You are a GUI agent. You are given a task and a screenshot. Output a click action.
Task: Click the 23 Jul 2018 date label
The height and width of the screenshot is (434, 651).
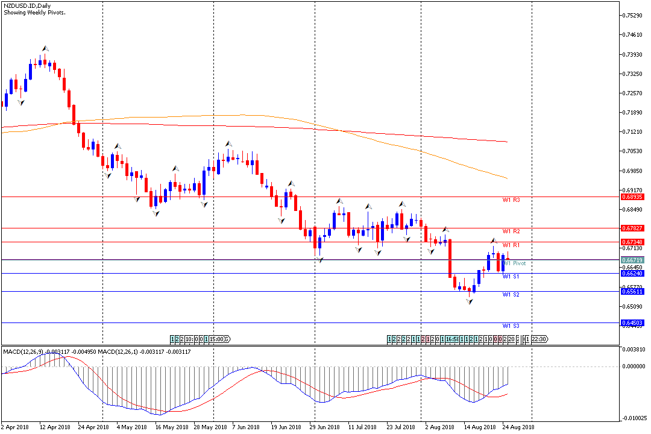tap(401, 427)
